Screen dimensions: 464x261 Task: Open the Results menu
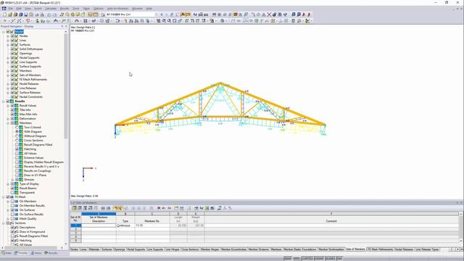65,9
